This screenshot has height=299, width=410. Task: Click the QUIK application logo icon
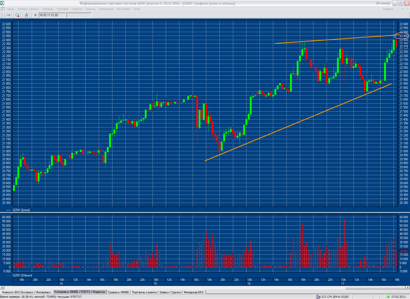coord(2,3)
